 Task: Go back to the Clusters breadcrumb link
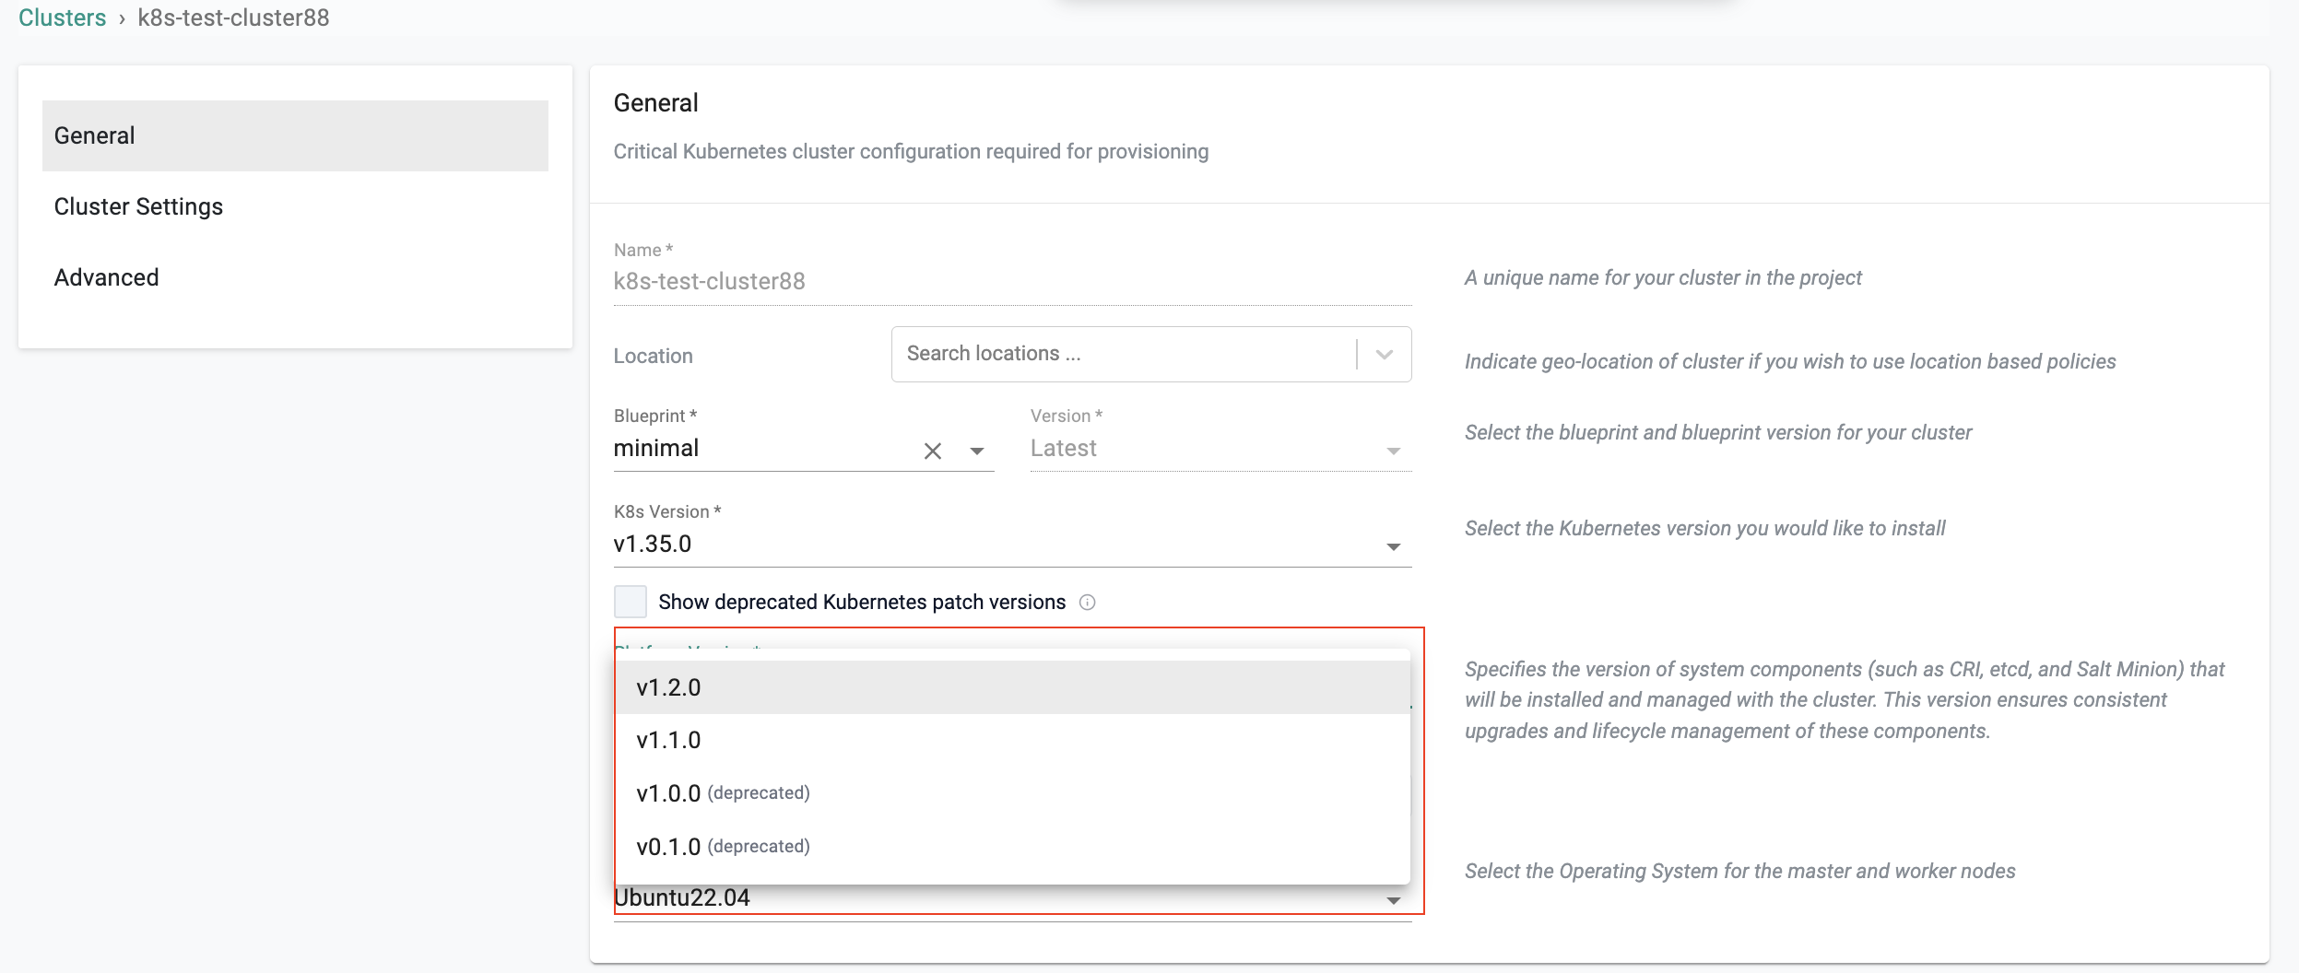coord(63,18)
